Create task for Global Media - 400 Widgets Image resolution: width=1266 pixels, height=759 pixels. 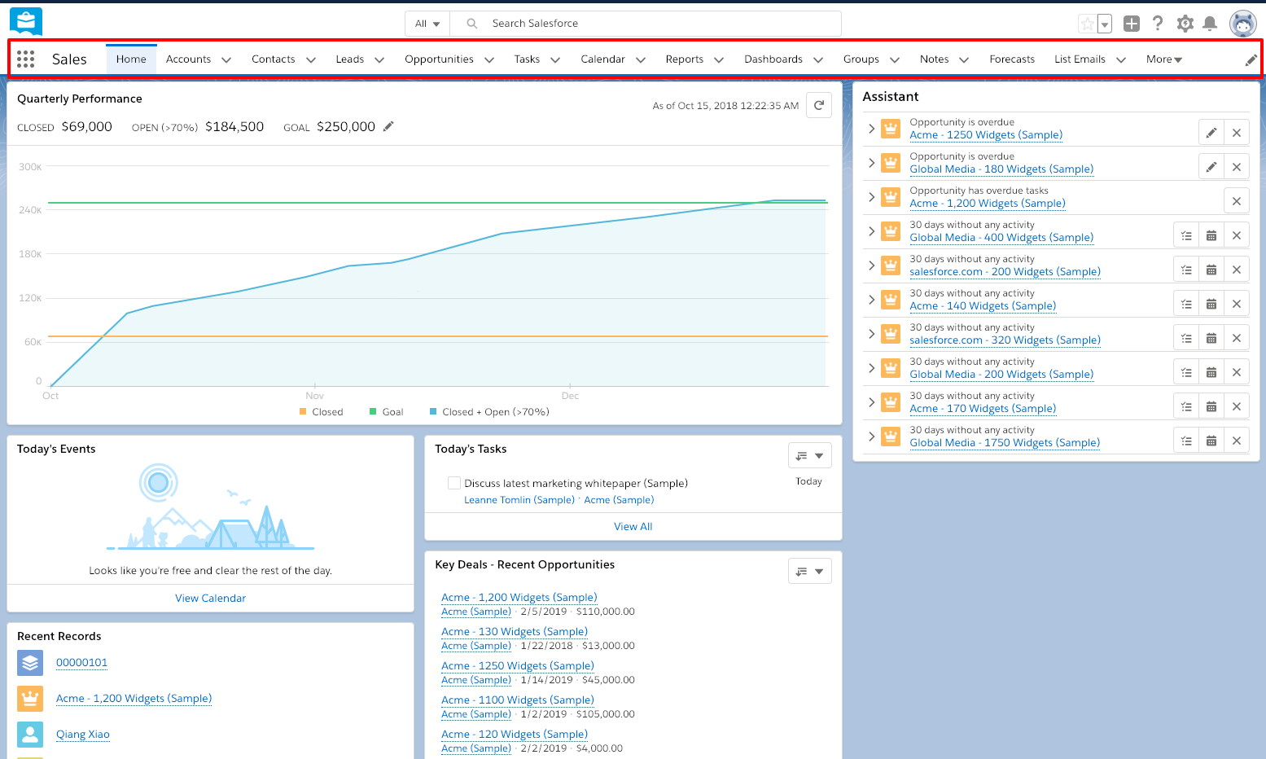[x=1186, y=235]
